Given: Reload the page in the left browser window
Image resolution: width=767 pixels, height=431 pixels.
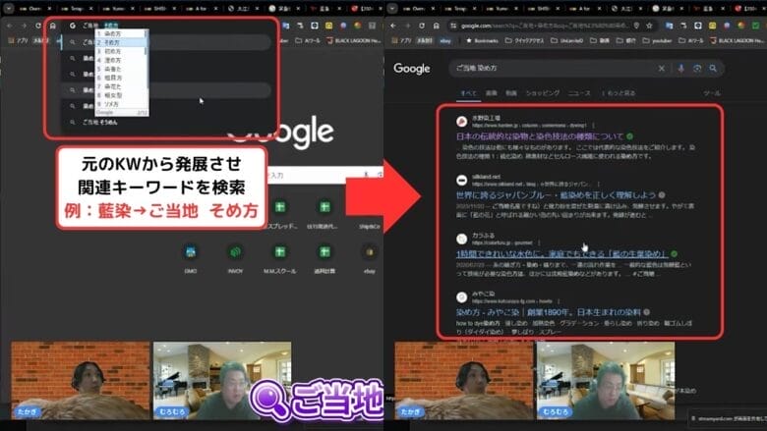Looking at the screenshot, I should coord(38,26).
